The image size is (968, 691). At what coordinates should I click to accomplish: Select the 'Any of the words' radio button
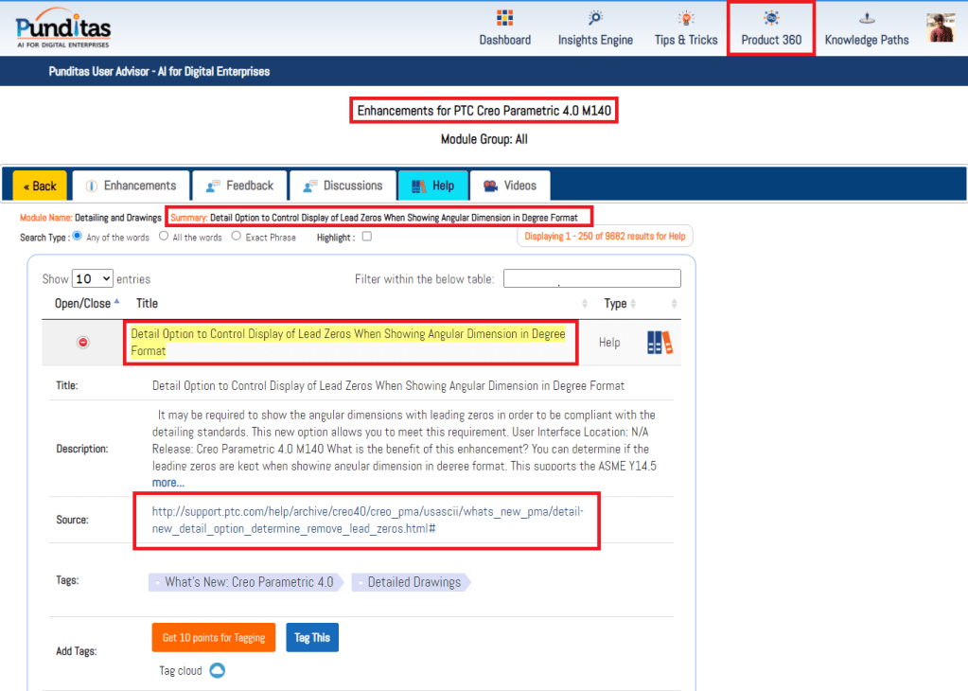coord(78,237)
